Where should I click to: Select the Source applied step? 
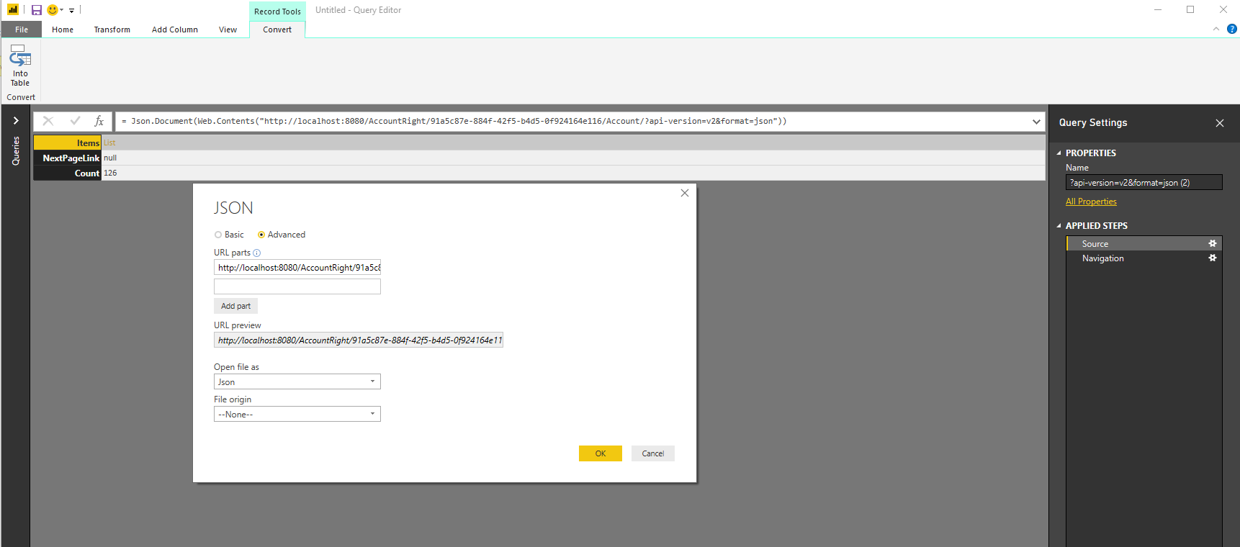[1144, 243]
